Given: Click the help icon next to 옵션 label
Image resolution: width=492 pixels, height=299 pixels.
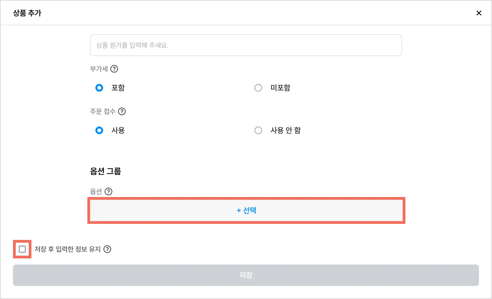Looking at the screenshot, I should click(108, 192).
